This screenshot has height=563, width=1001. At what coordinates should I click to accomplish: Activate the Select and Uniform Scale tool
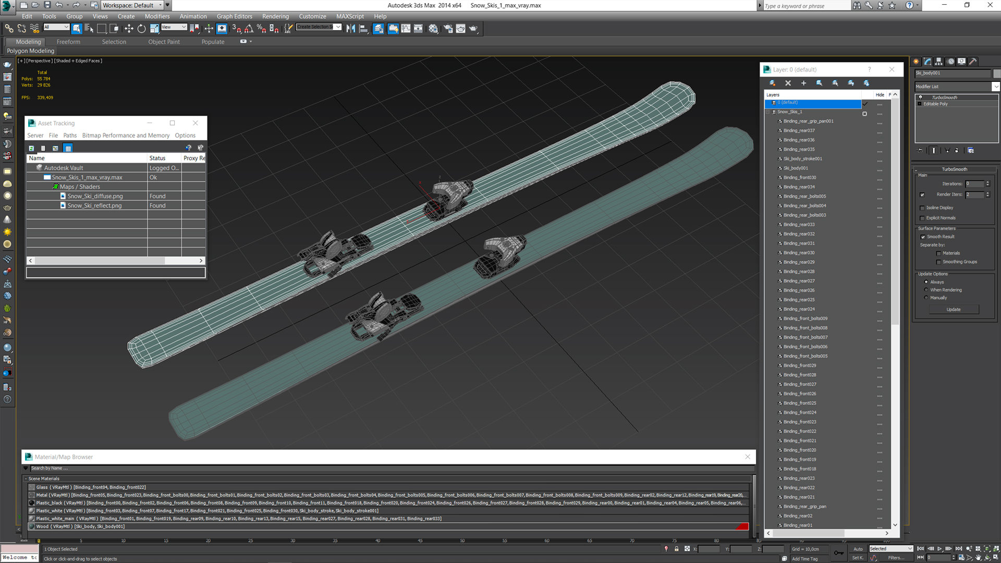[x=154, y=28]
